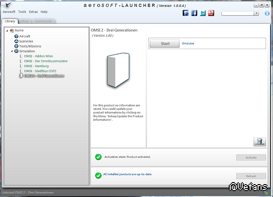Screen dimensions: 273x197
Task: Open the Aerosoft menu
Action: [9, 12]
